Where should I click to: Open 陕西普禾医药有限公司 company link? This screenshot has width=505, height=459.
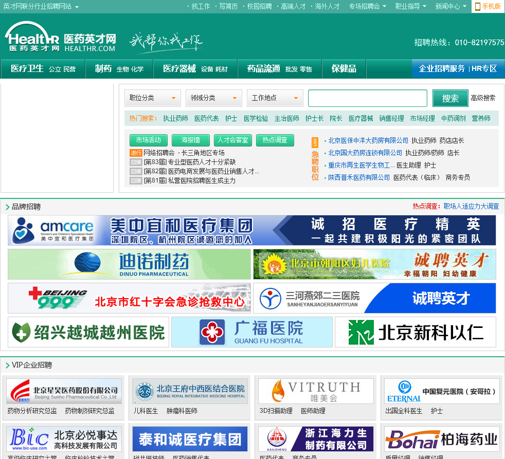click(359, 178)
